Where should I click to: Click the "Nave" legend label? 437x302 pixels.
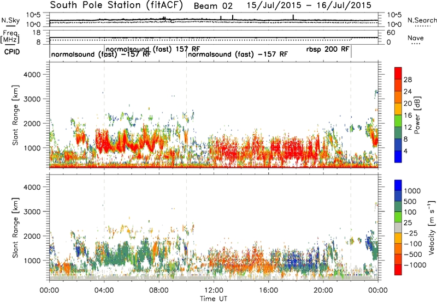tap(416, 38)
